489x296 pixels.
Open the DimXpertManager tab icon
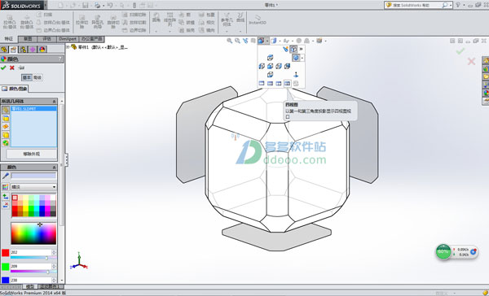point(33,50)
